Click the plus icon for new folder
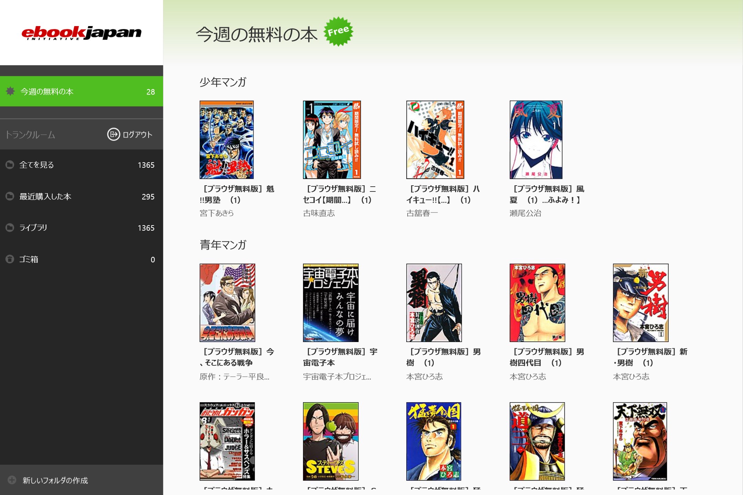 tap(12, 480)
